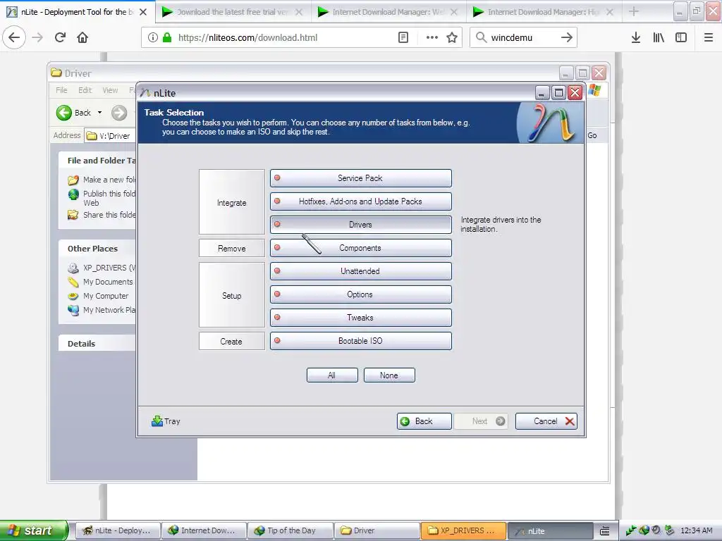Screen dimensions: 722x541
Task: Click Publish this folder to Web link
Action: [102, 198]
